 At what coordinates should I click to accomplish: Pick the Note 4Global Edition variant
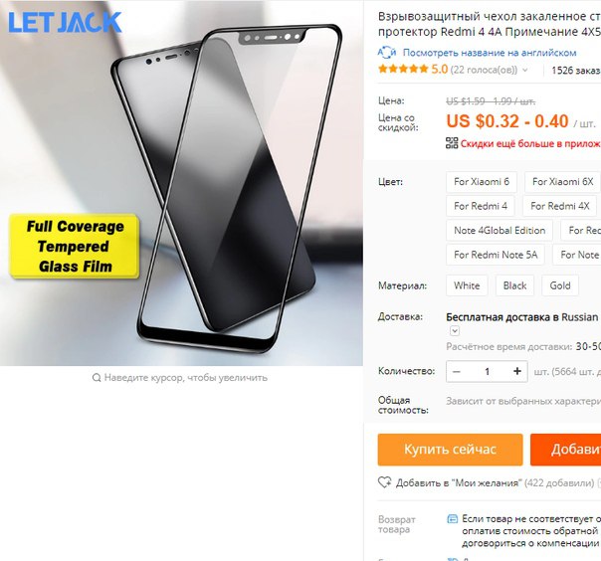click(500, 231)
